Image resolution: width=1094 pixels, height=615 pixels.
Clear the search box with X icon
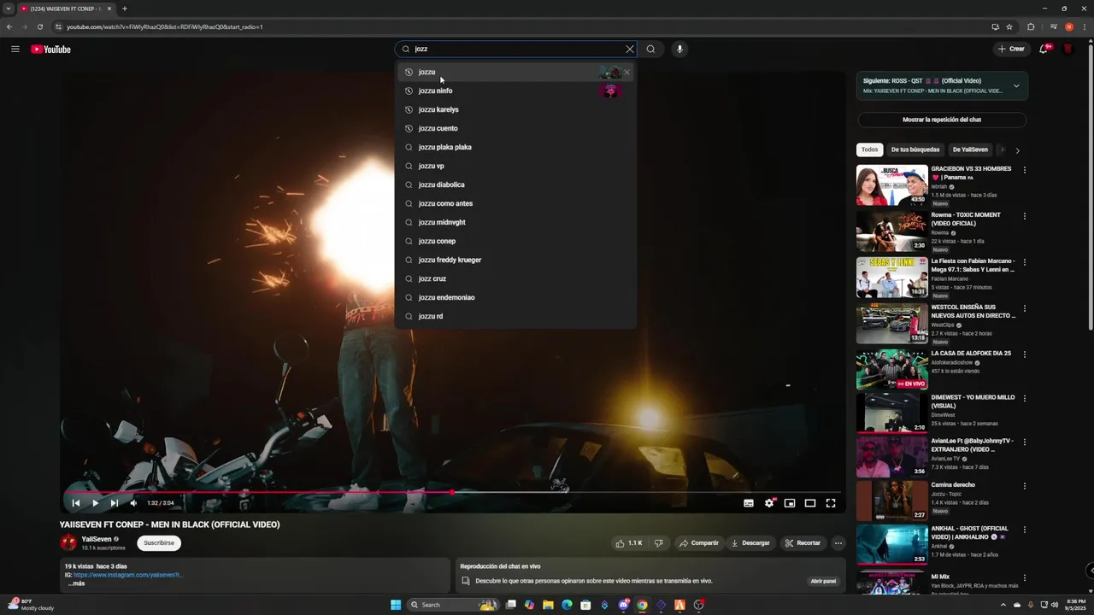630,49
